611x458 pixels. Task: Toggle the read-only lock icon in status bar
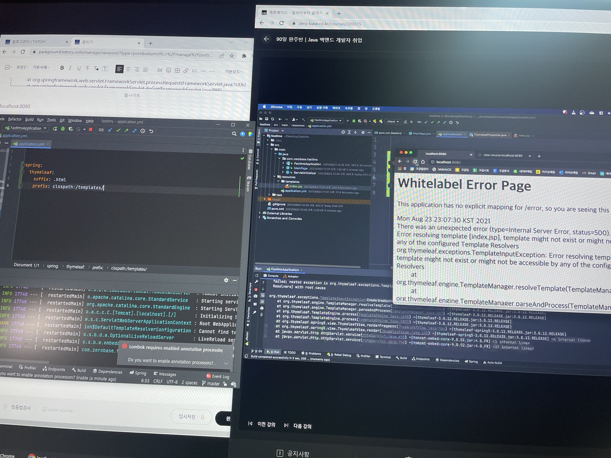coord(225,384)
